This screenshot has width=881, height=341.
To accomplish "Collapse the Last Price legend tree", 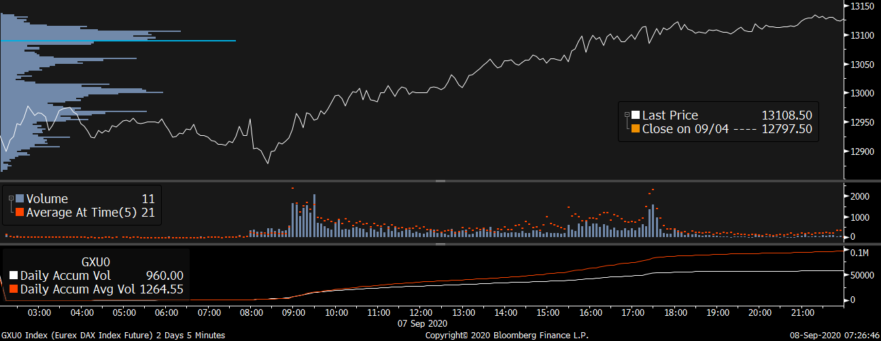I will coord(627,115).
